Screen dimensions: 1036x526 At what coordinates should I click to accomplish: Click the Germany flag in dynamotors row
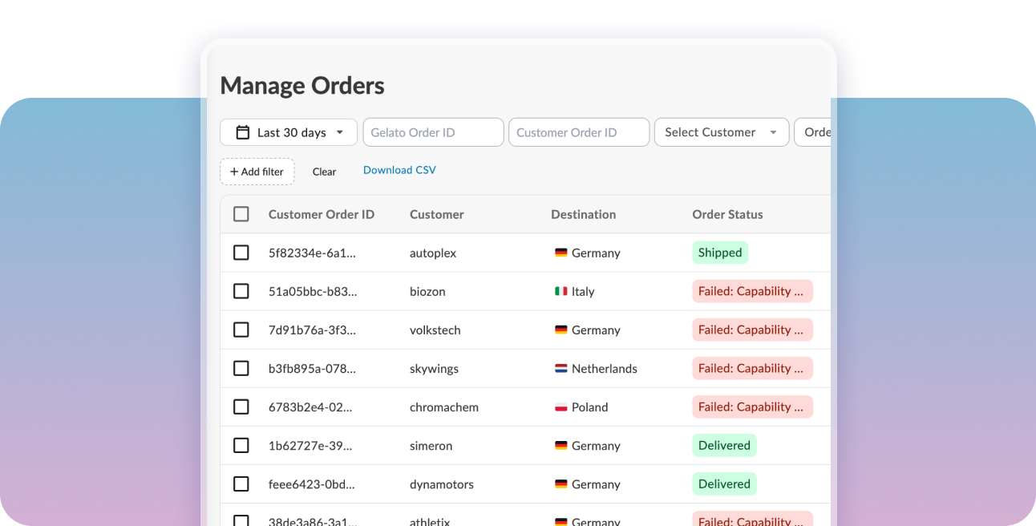[x=561, y=484]
